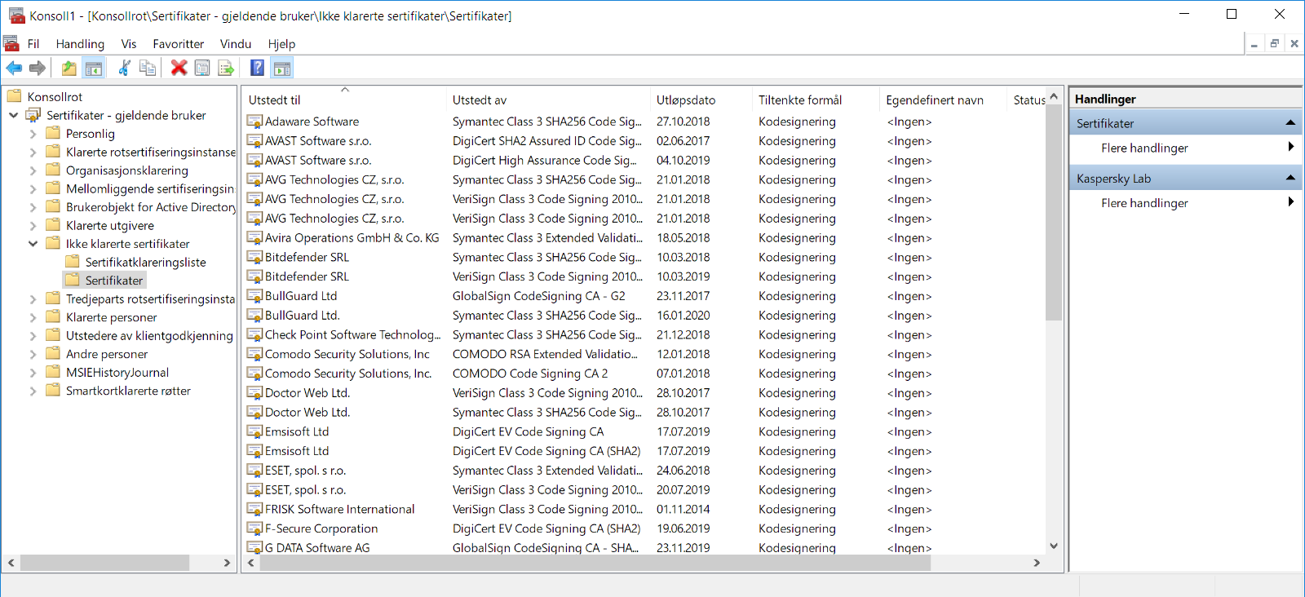Click the blue Back arrow in toolbar
Screen dimensions: 1305x597
[14, 69]
